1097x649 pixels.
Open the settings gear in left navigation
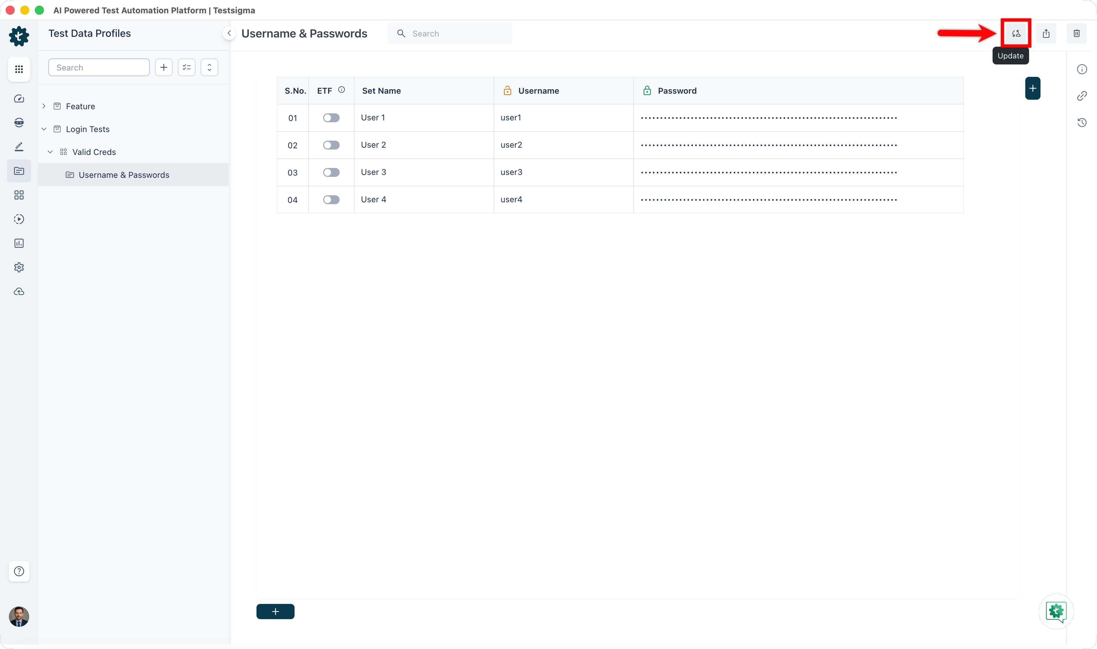19,267
